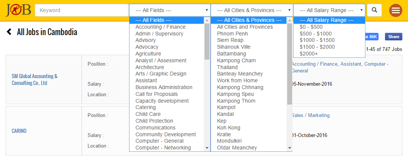Click into the Keyword search field
This screenshot has height=157, width=408.
pyautogui.click(x=82, y=11)
